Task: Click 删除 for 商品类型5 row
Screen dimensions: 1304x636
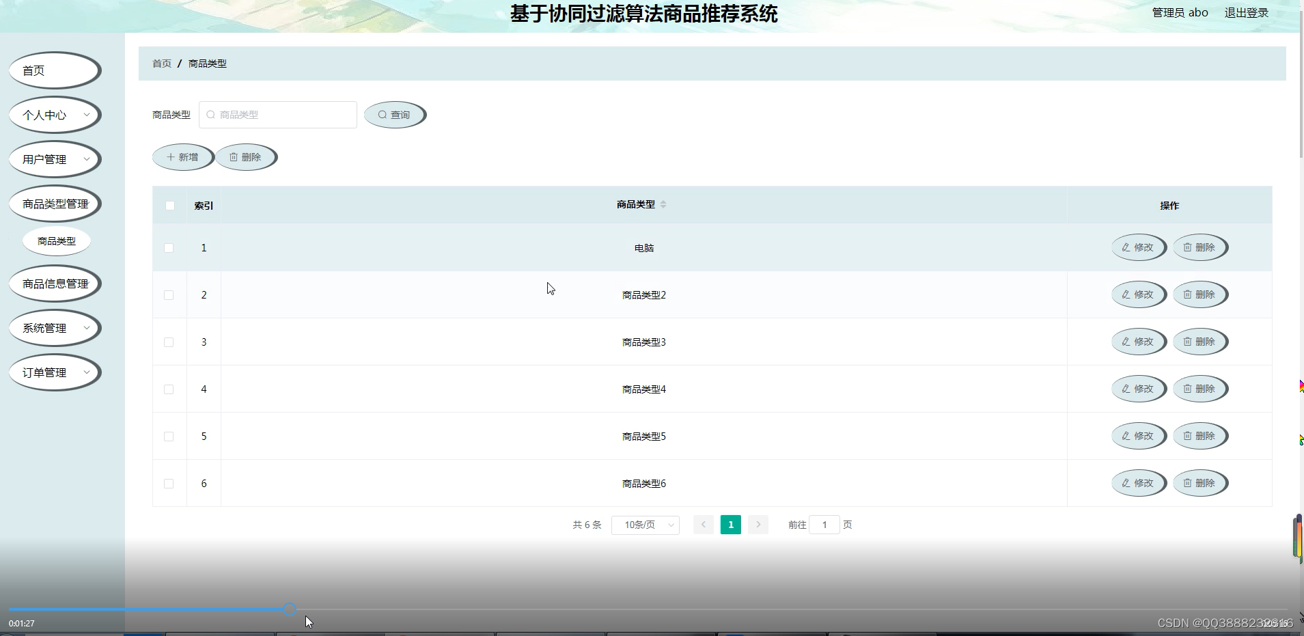Action: point(1200,436)
